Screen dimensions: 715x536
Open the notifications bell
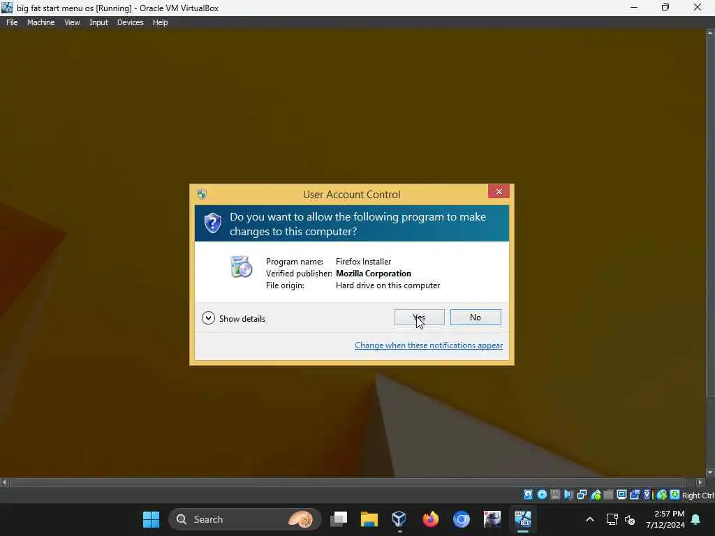(x=696, y=519)
